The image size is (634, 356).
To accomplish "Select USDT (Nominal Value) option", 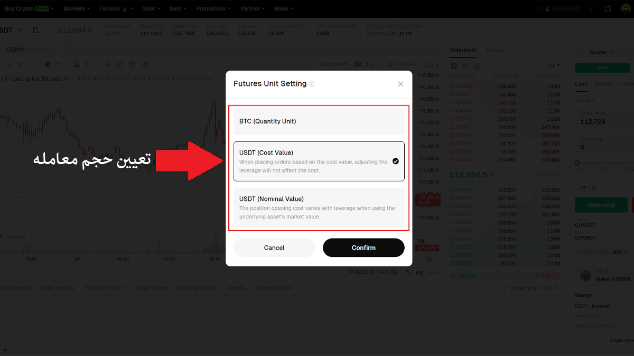I will pos(319,207).
